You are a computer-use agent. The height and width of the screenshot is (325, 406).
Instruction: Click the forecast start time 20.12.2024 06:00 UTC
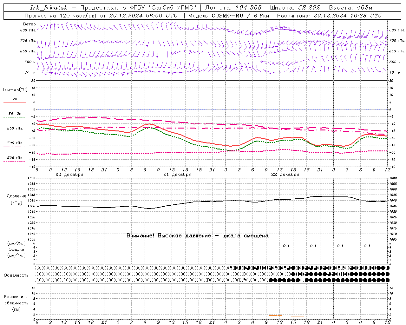(x=143, y=16)
